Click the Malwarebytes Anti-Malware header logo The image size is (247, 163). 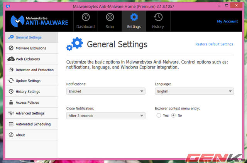pyautogui.click(x=39, y=21)
